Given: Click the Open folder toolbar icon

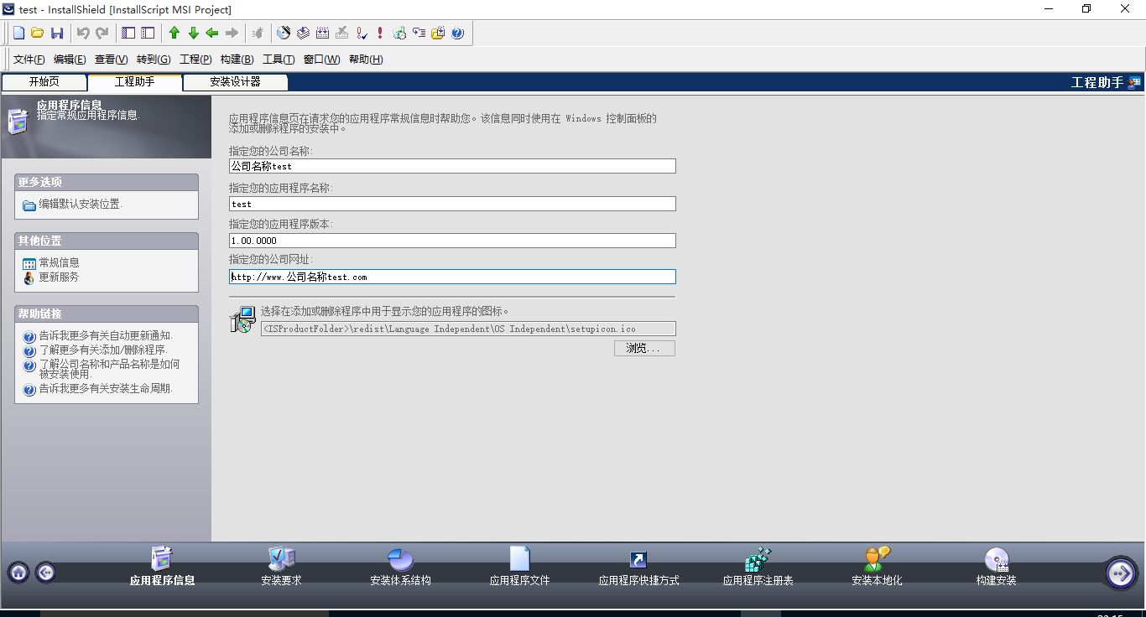Looking at the screenshot, I should click(x=37, y=34).
